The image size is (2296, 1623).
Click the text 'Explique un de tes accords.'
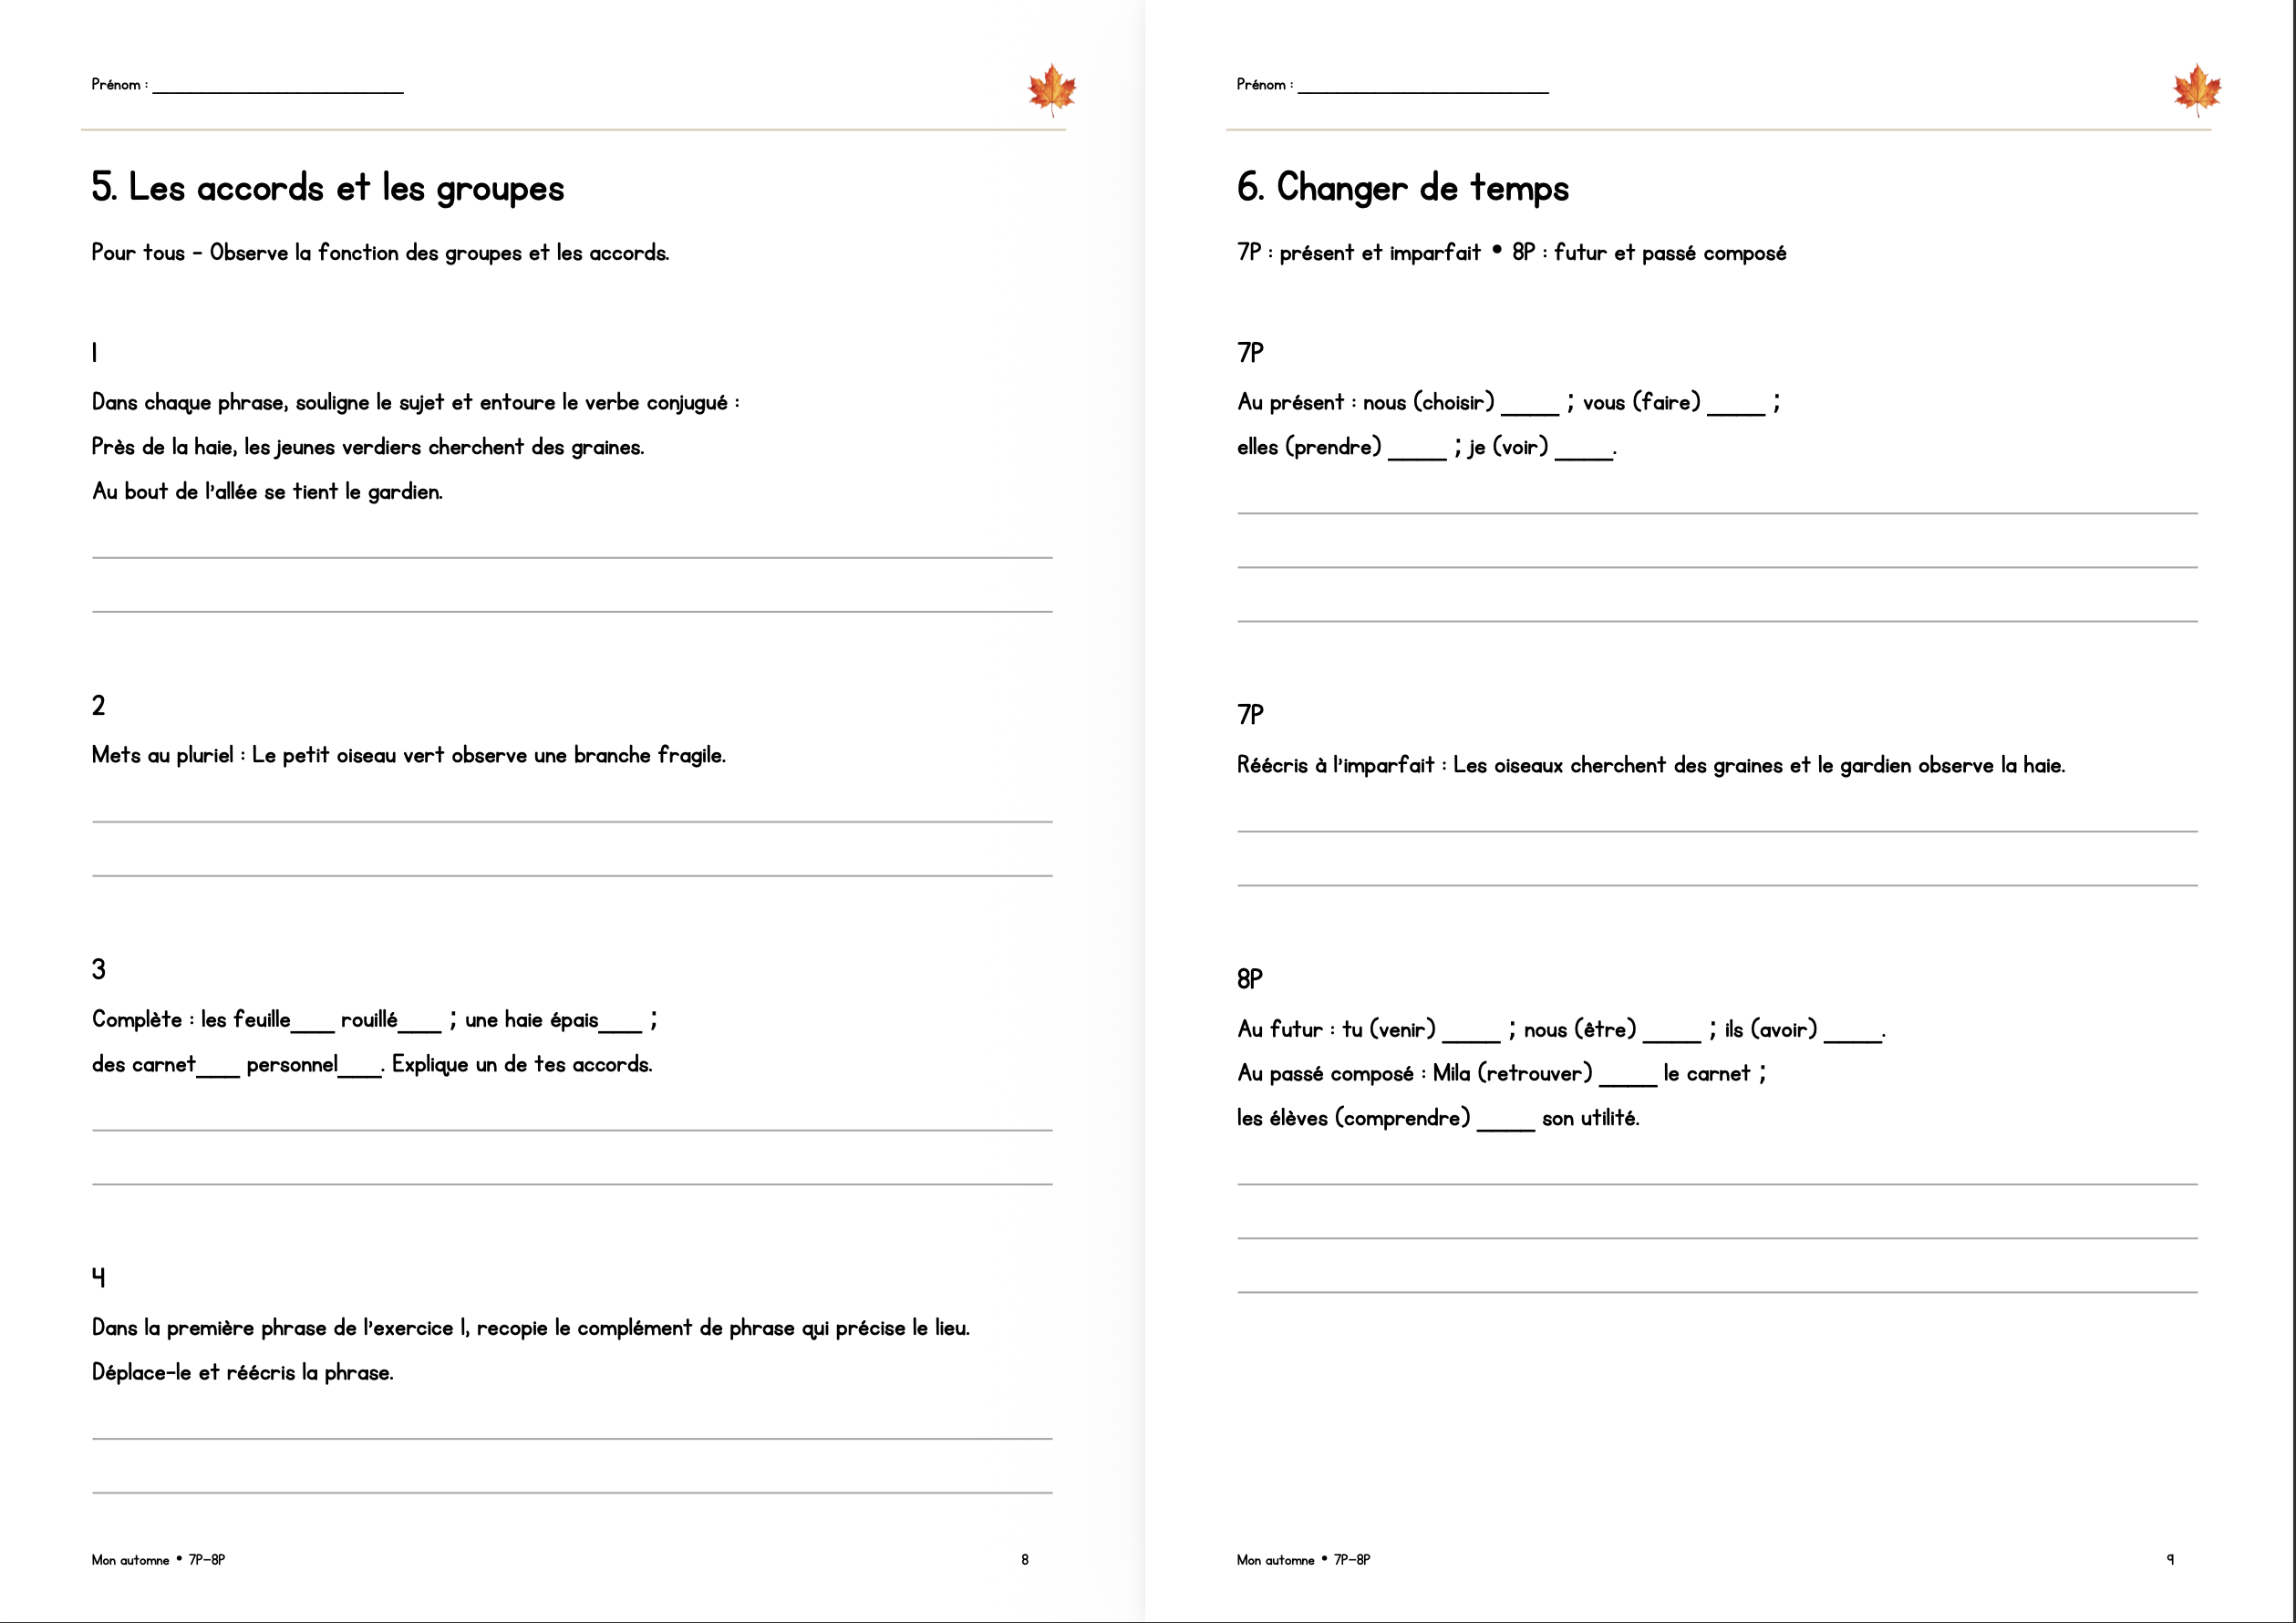pyautogui.click(x=522, y=1065)
